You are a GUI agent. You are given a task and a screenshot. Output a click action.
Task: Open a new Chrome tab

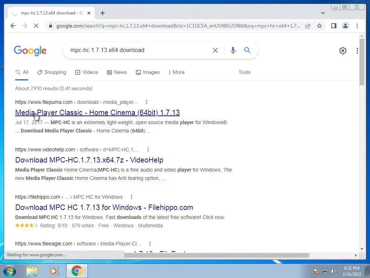pyautogui.click(x=102, y=13)
